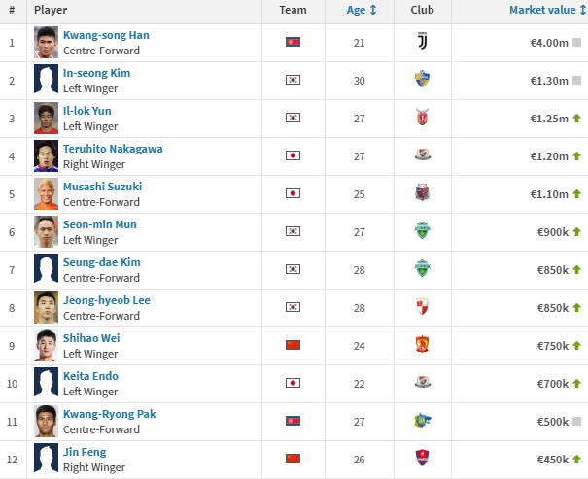The width and height of the screenshot is (588, 479).
Task: Click the Guangzhou crest beside Shihao Wei
Action: (422, 344)
